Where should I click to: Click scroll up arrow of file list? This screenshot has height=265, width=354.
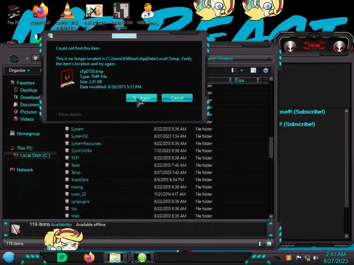pos(271,79)
